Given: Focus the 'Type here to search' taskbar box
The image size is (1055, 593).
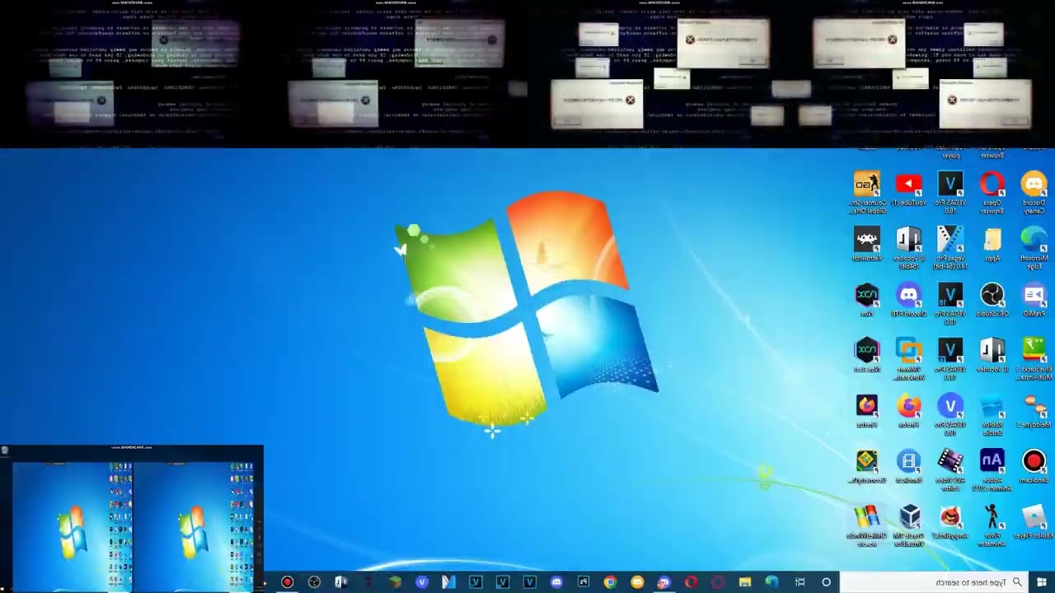Looking at the screenshot, I should 934,582.
